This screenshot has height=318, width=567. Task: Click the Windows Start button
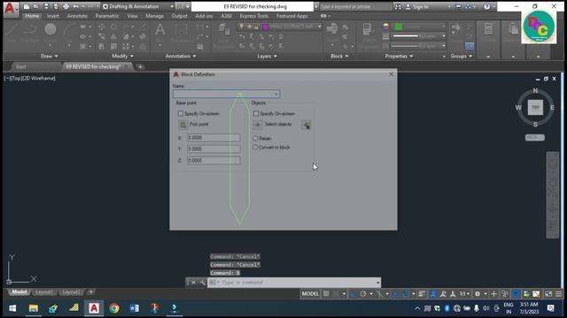12,308
